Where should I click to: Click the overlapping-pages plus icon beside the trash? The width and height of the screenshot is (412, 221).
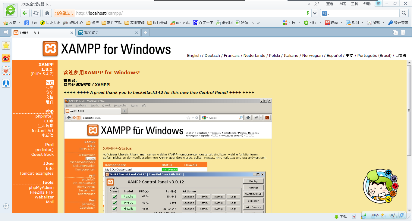tap(395, 33)
